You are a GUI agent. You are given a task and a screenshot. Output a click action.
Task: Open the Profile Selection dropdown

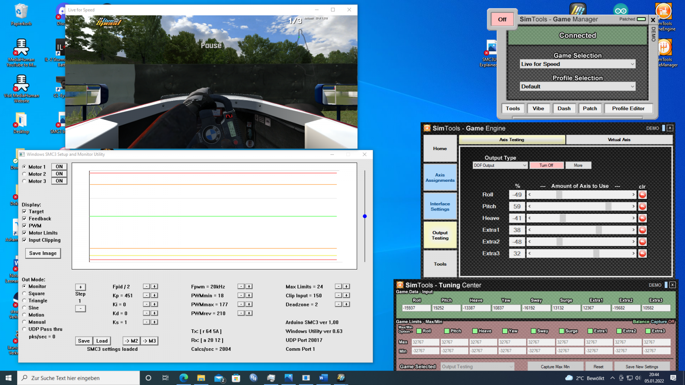[578, 86]
